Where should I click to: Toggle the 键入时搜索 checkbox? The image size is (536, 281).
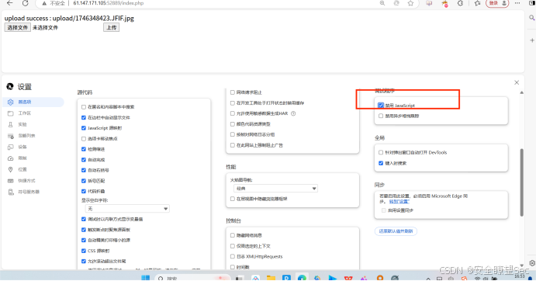[x=381, y=163]
